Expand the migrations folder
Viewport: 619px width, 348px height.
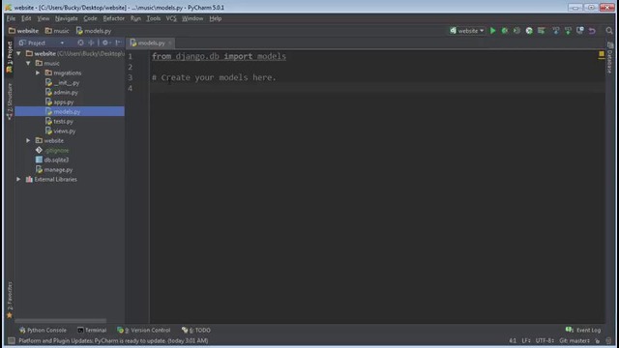38,72
